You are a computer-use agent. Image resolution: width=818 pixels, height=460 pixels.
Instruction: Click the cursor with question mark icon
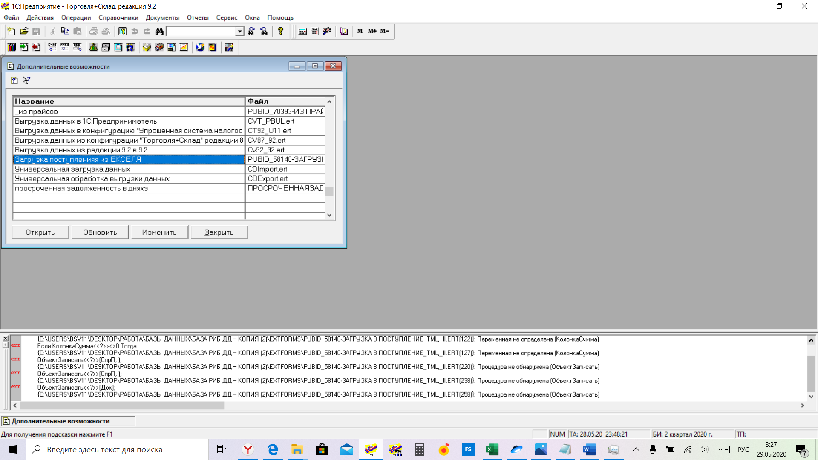coord(26,80)
